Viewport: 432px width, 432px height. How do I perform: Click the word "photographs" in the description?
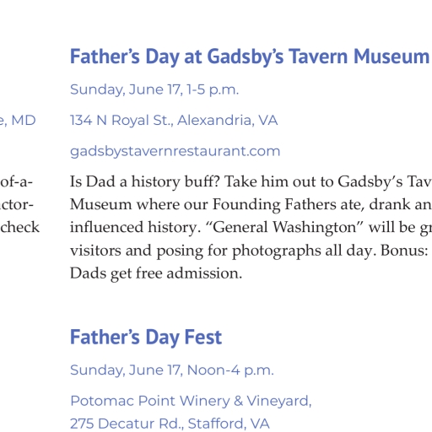coord(276,251)
